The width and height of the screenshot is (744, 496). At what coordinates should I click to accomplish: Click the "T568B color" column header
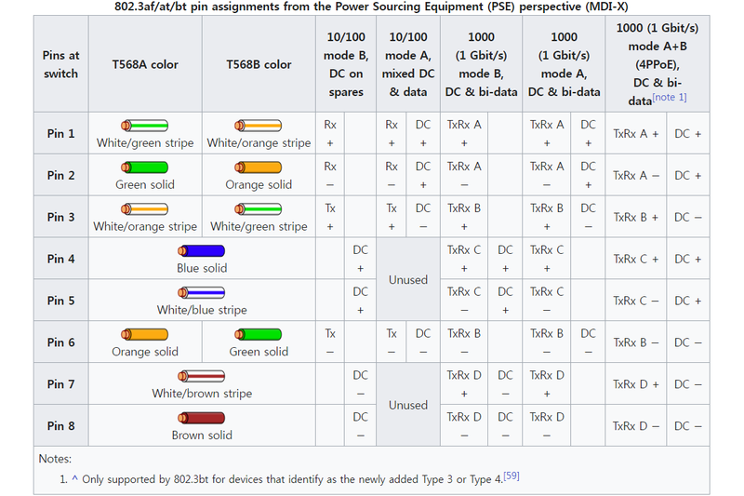tap(259, 64)
